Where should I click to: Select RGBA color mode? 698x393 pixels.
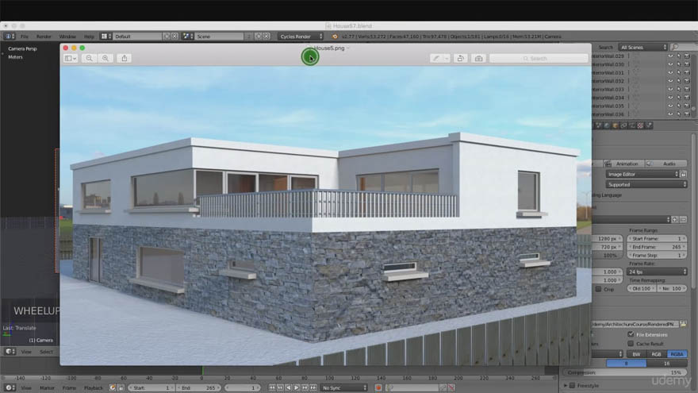point(677,354)
